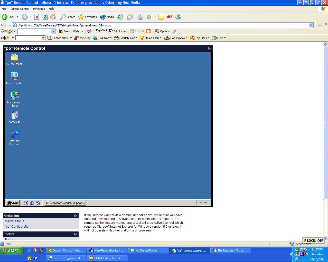Click Microsoft Windows Update remote taskbar button

65,203
